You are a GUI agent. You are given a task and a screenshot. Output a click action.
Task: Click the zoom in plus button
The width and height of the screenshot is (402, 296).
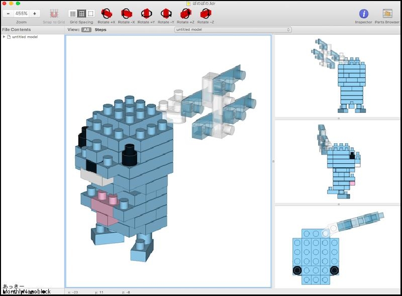pyautogui.click(x=35, y=14)
